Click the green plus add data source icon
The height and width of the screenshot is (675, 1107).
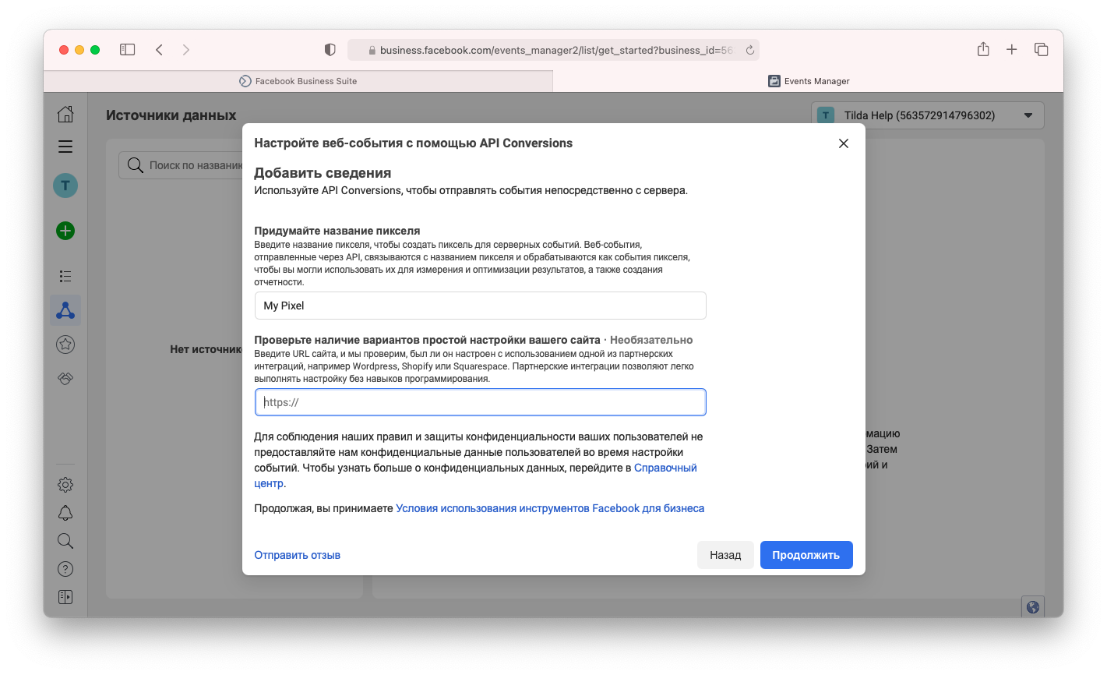[x=65, y=231]
